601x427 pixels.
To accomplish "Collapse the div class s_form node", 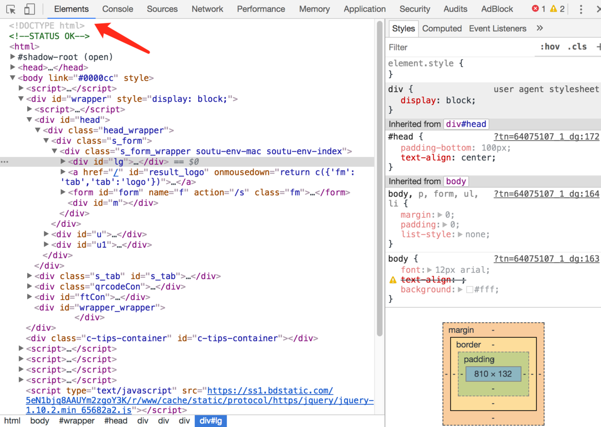I will click(47, 141).
